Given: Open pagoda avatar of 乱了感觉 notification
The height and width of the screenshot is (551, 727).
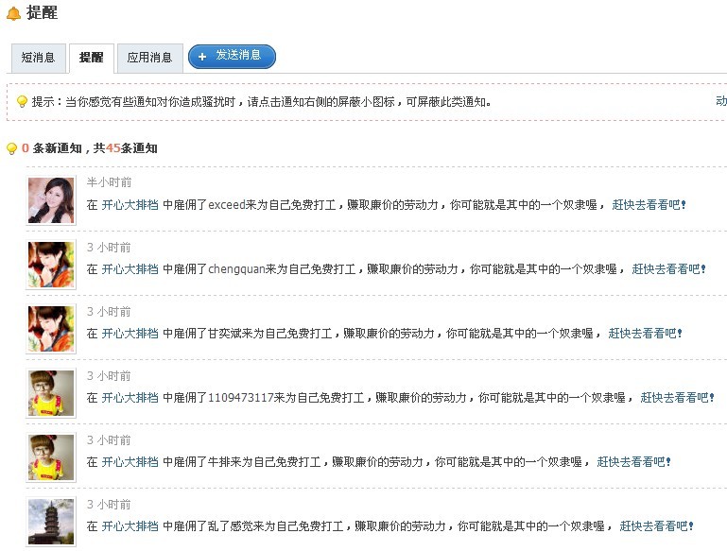Looking at the screenshot, I should tap(51, 522).
